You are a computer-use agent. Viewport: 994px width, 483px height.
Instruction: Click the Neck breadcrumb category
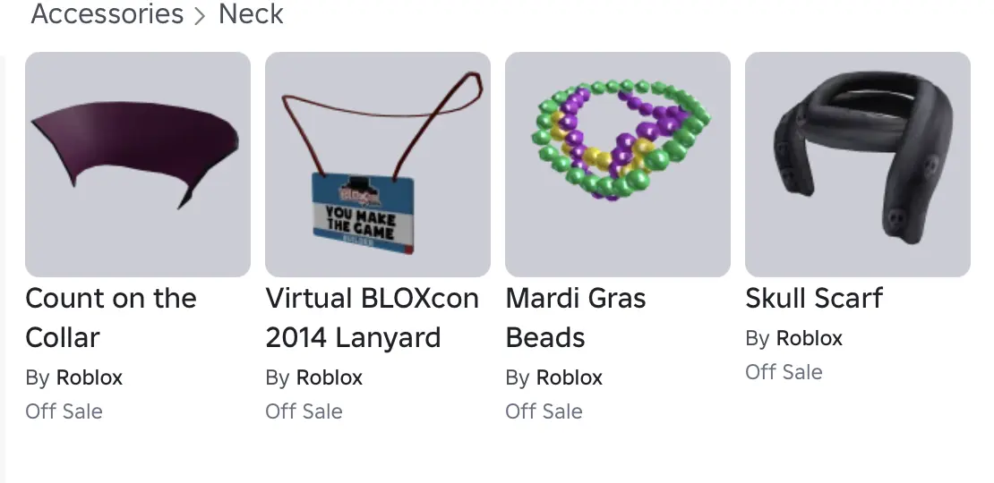251,14
